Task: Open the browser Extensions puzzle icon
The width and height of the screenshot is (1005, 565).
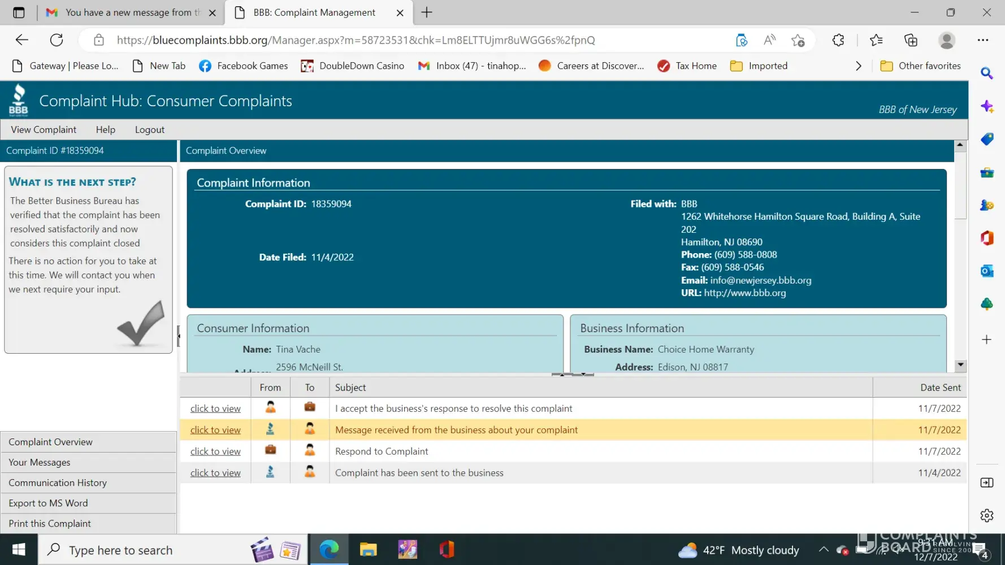Action: [838, 40]
